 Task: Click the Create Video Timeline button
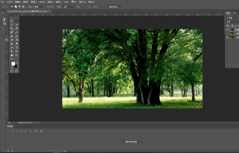[131, 141]
